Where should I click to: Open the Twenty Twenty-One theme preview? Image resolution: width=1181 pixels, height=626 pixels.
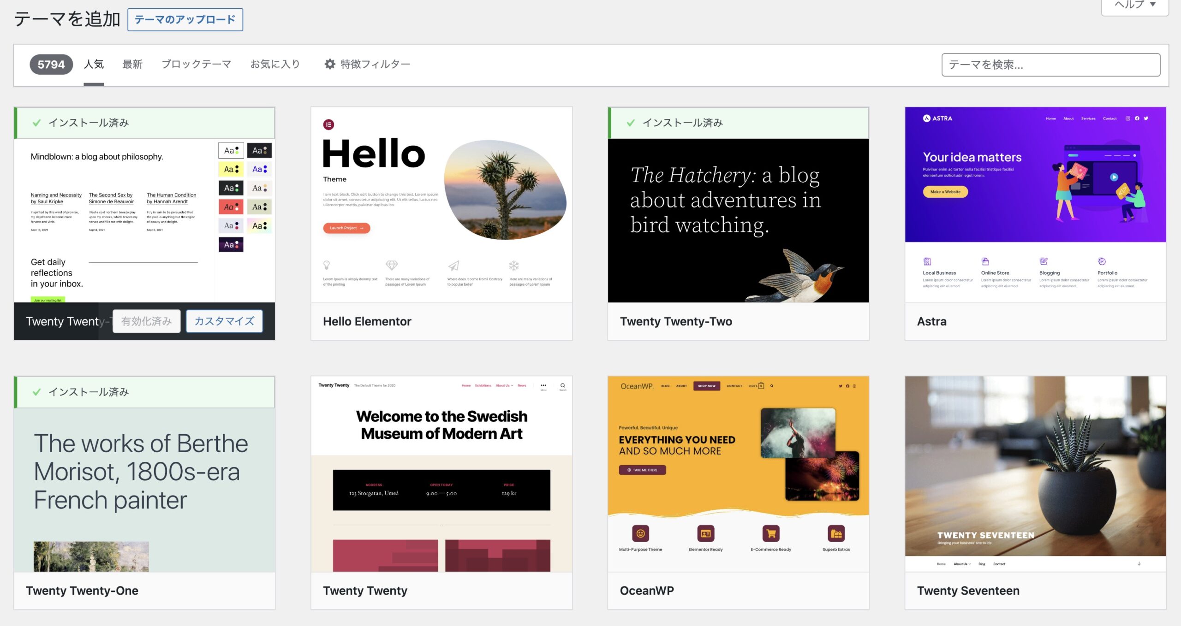point(144,490)
